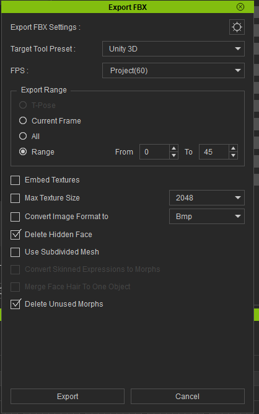Decrease the From value with down arrow
This screenshot has width=259, height=414.
(173, 156)
